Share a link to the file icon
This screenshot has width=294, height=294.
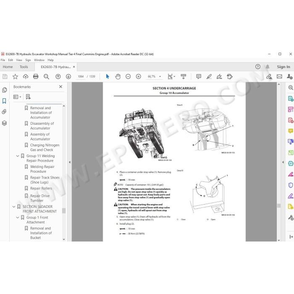(x=269, y=76)
